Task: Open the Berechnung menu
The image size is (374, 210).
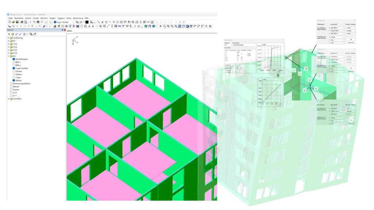Action: (x=78, y=18)
